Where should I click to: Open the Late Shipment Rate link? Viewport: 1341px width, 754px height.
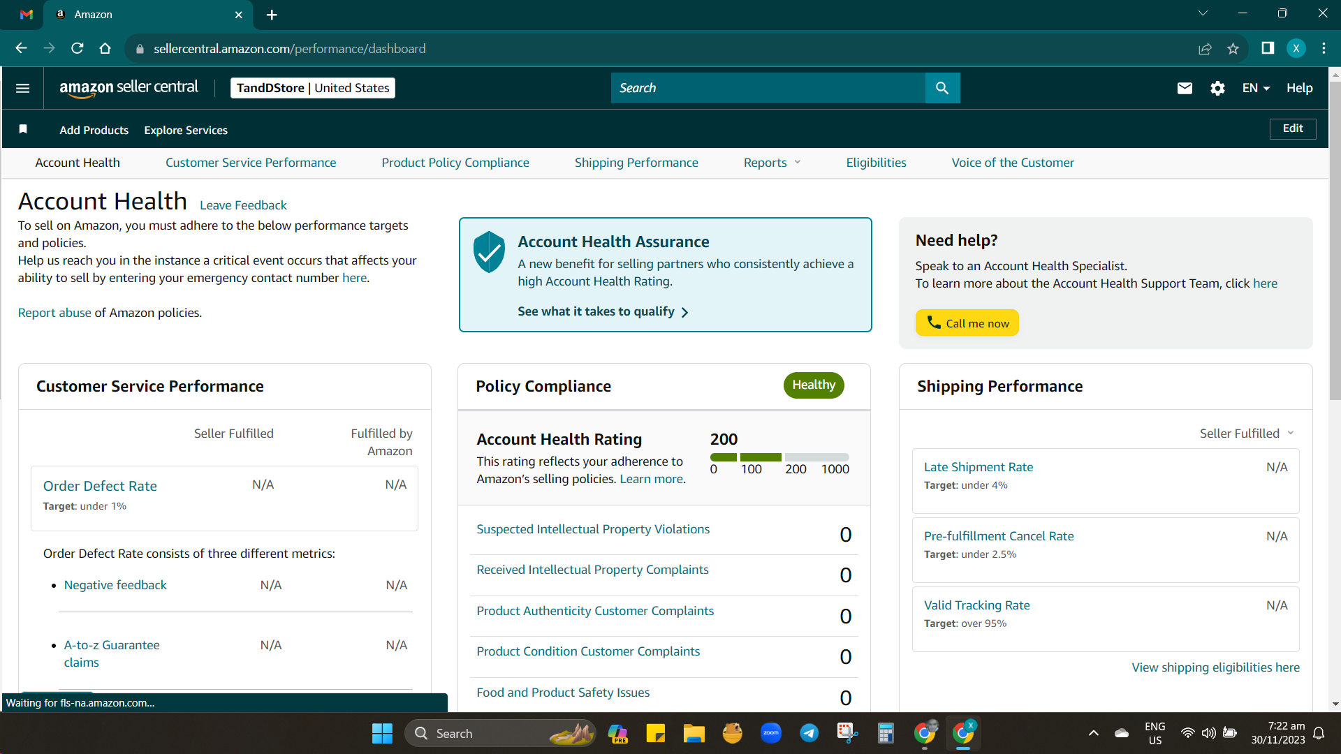(979, 467)
